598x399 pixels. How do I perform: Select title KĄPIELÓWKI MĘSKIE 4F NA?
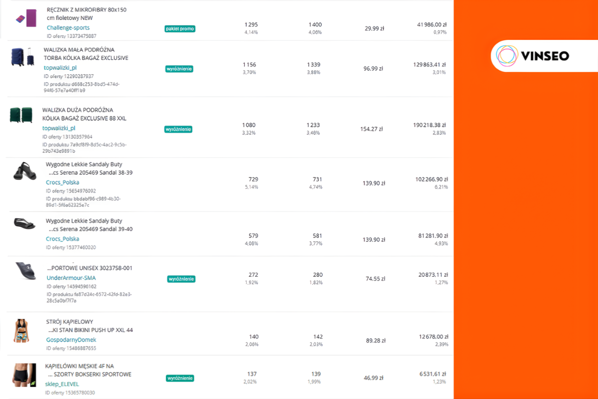[x=89, y=370]
